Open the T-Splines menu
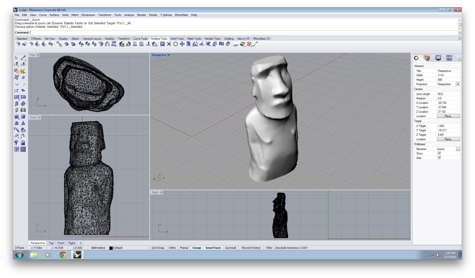The height and width of the screenshot is (278, 475). click(166, 15)
